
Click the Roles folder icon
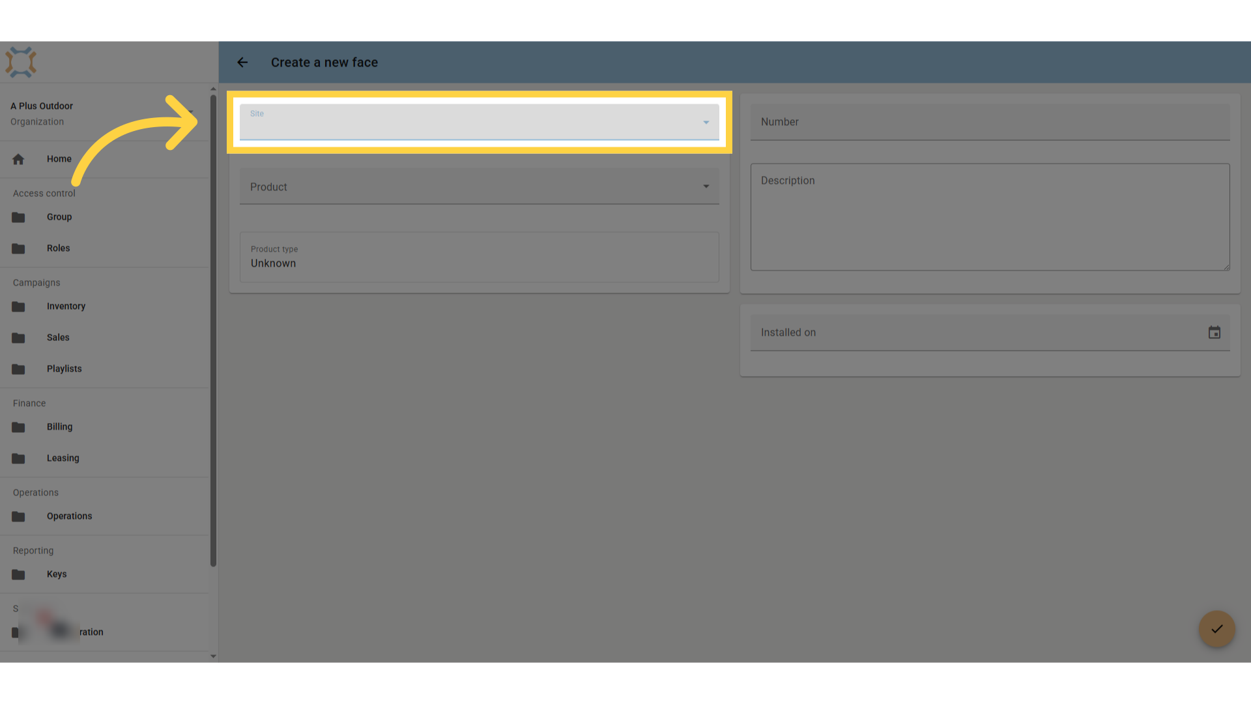(18, 248)
